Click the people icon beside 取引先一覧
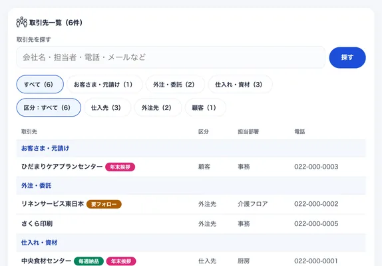 pyautogui.click(x=21, y=22)
